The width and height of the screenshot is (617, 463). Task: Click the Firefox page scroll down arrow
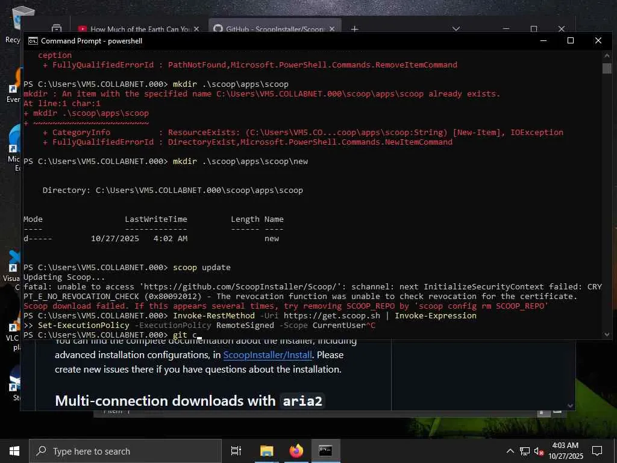[x=570, y=406]
